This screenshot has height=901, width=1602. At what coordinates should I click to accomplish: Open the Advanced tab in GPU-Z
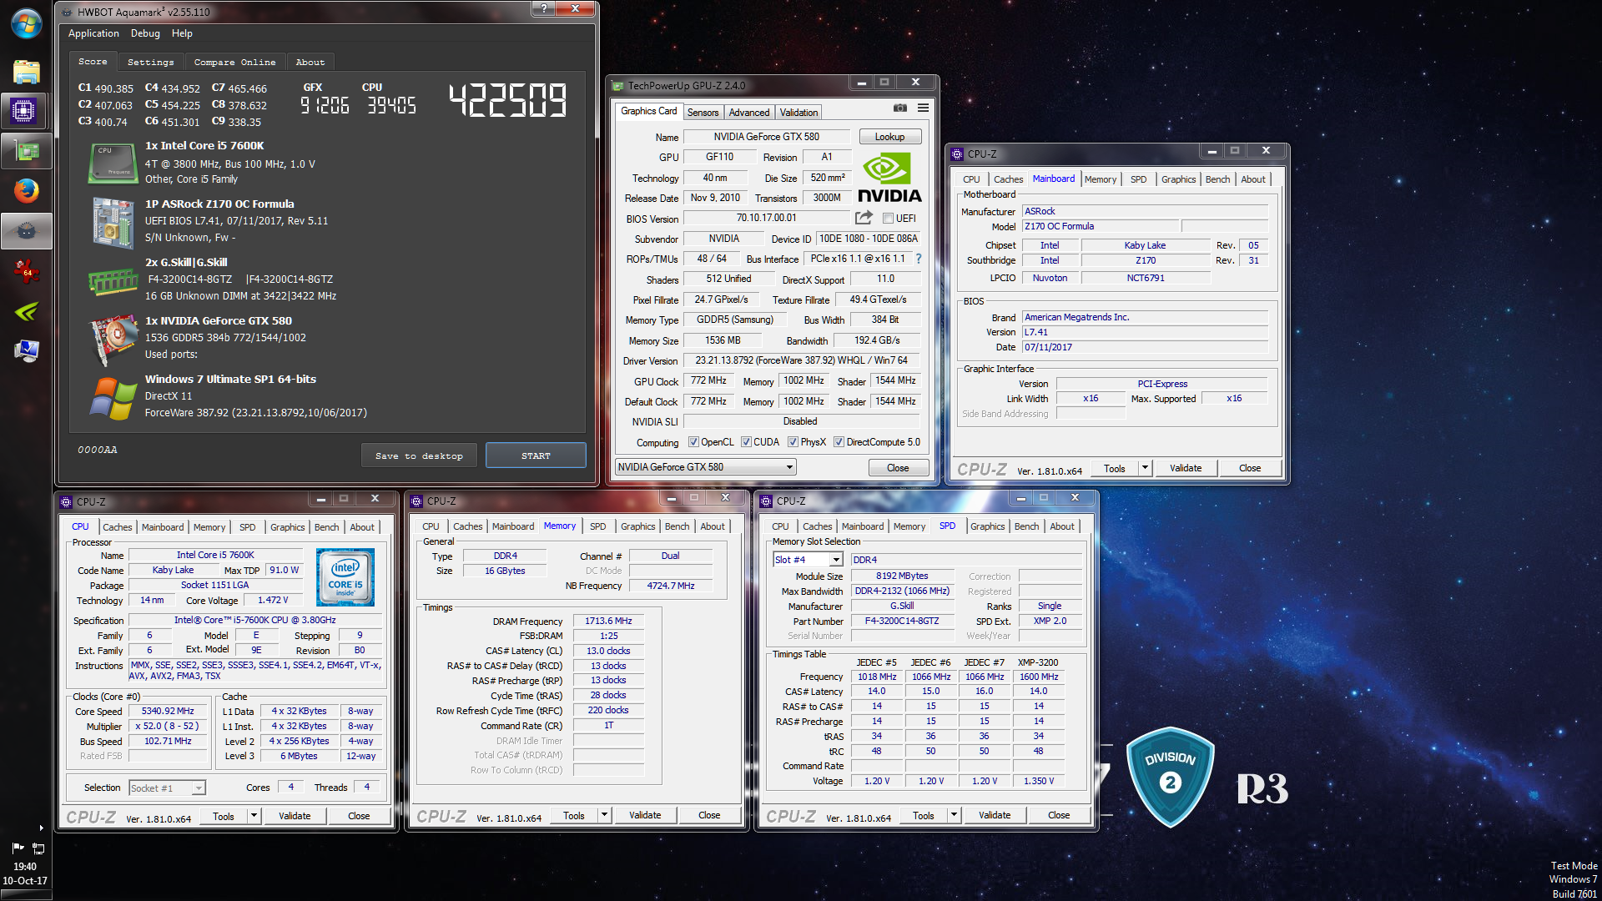point(749,113)
